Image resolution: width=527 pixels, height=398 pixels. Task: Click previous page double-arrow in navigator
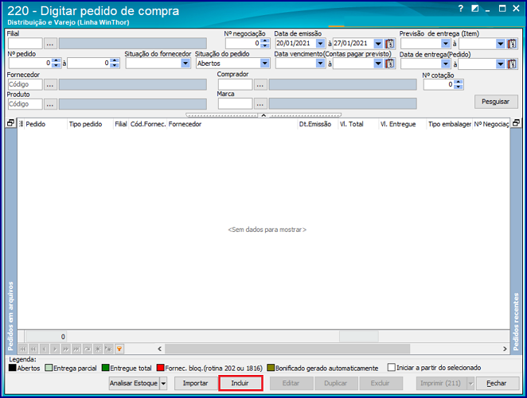coord(33,349)
